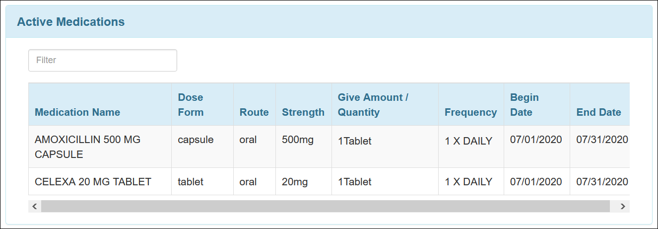This screenshot has width=658, height=229.
Task: Click the Route column header
Action: (254, 112)
